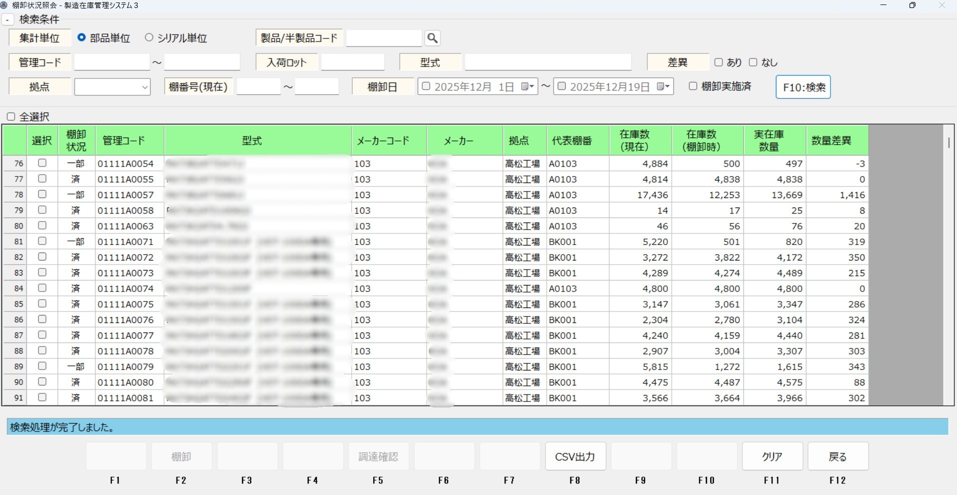
Task: Expand the 拠点 combo box
Action: [145, 87]
